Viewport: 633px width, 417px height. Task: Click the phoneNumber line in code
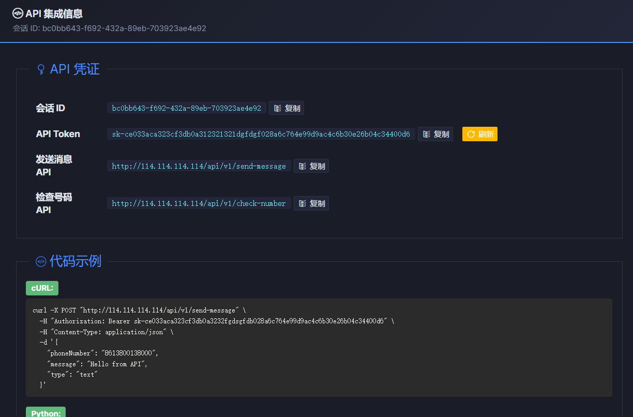(x=102, y=353)
